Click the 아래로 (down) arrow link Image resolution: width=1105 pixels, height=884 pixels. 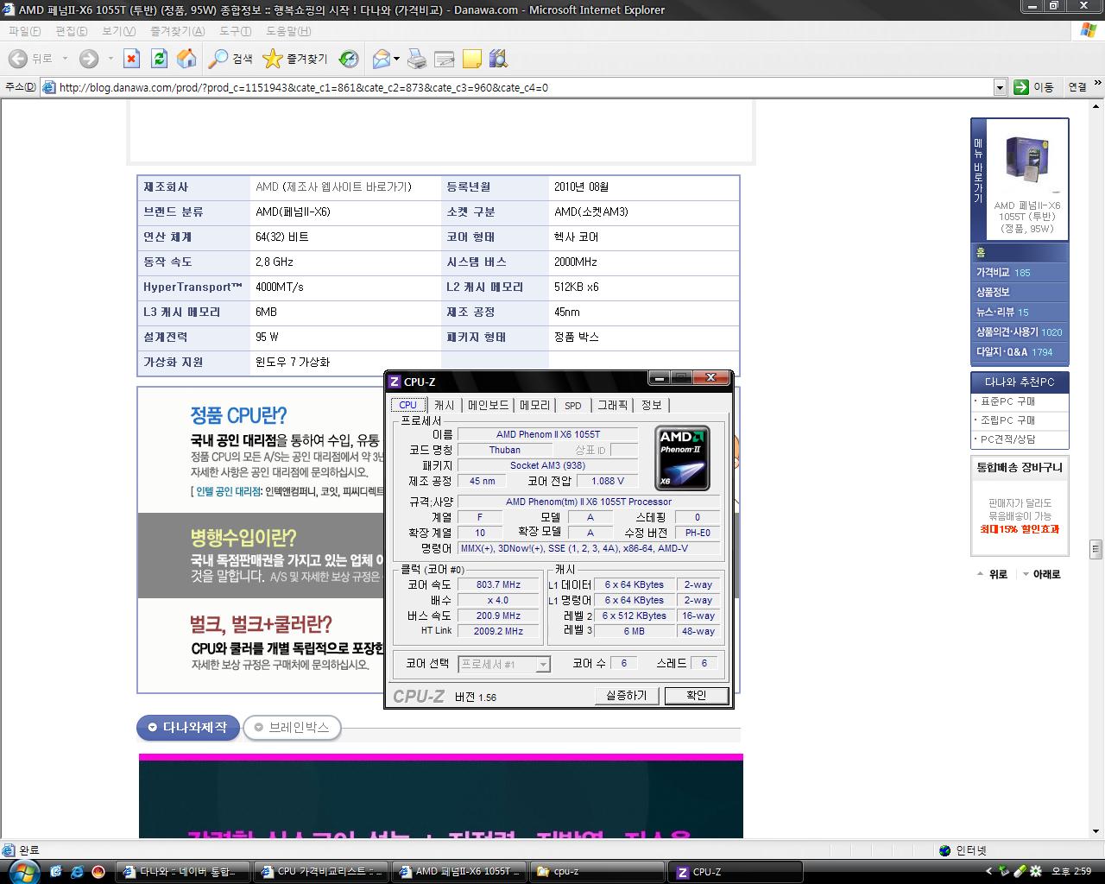(1041, 574)
